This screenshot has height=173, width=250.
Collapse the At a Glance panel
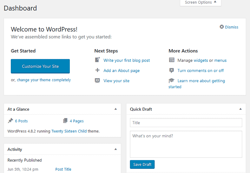pyautogui.click(x=116, y=109)
